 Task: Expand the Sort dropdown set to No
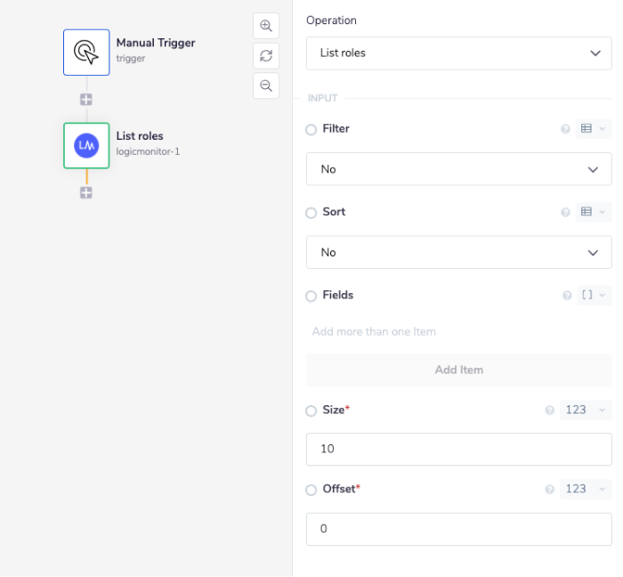tap(458, 252)
